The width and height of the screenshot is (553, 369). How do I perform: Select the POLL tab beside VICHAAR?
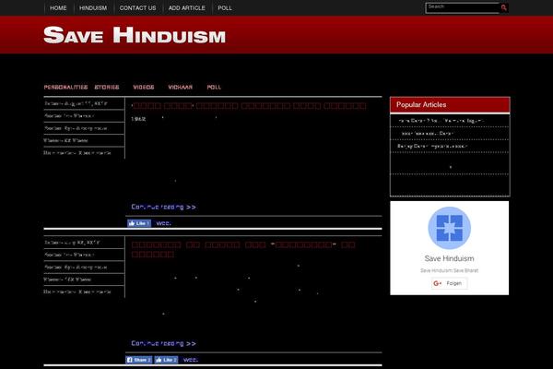pos(214,88)
